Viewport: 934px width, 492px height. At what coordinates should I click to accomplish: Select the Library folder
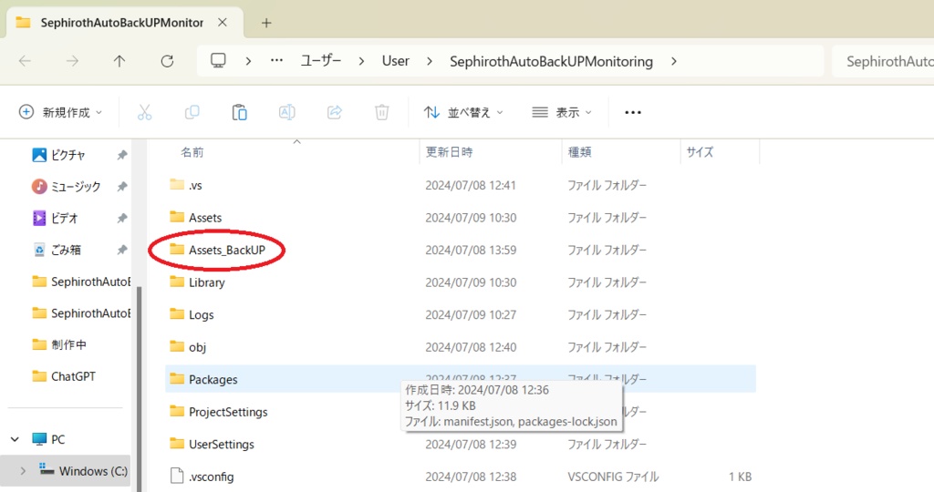pyautogui.click(x=206, y=282)
